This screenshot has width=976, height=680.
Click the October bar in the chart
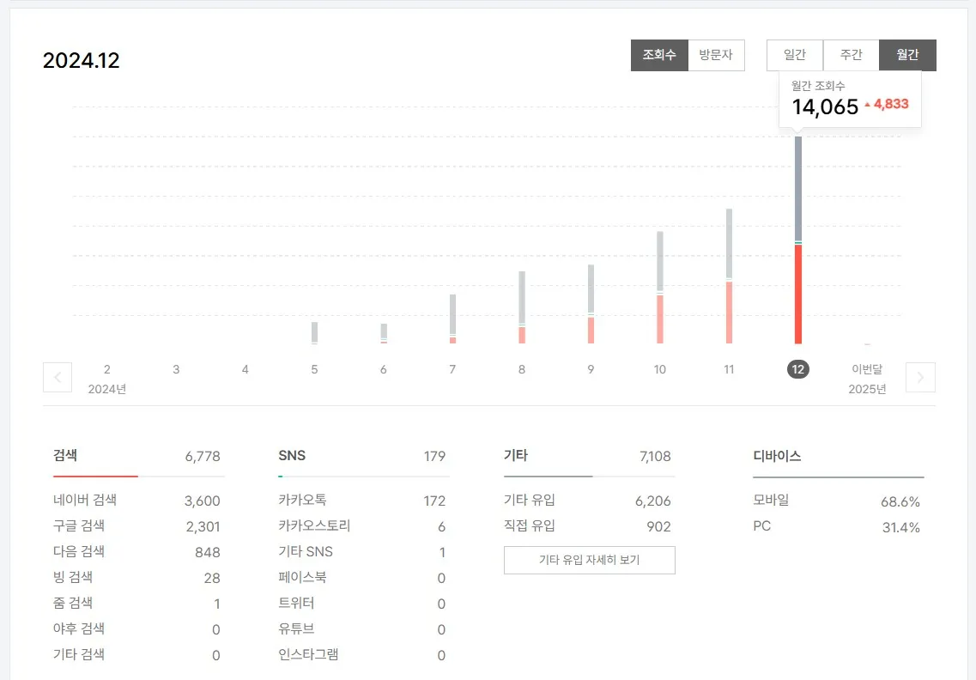659,288
